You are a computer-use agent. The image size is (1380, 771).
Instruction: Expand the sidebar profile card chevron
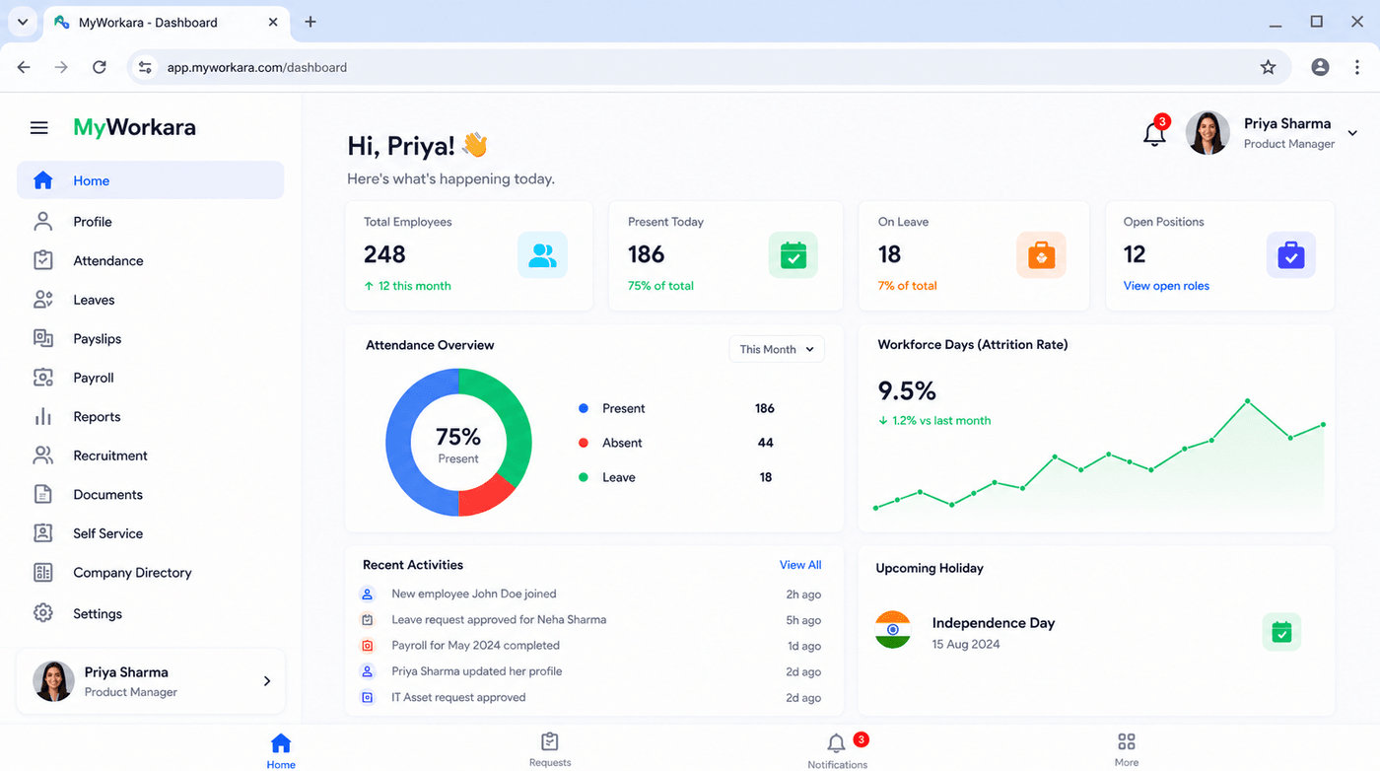point(266,681)
